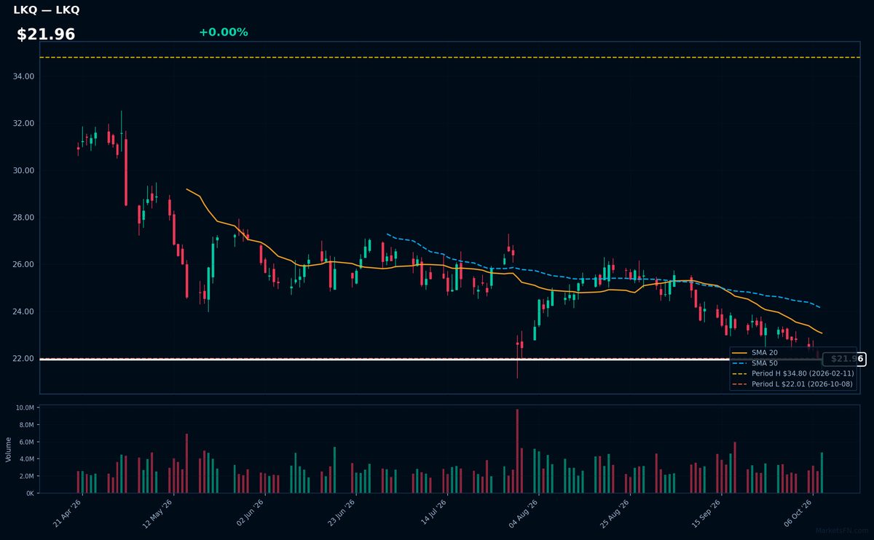Click the $21.96 current price header
The image size is (874, 540).
(46, 34)
